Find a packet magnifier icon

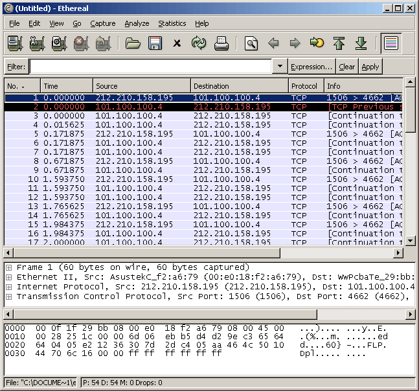click(x=251, y=43)
